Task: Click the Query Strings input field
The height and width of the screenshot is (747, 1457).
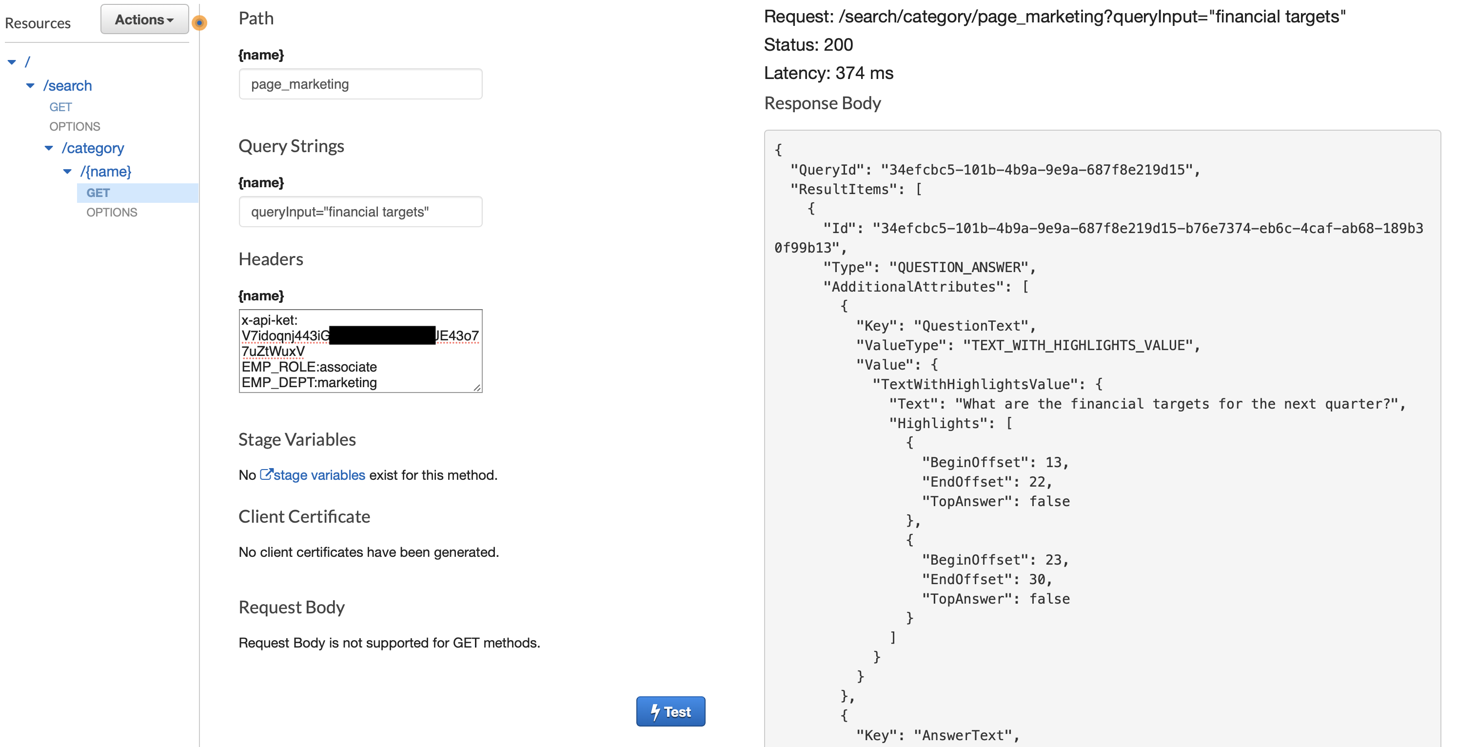Action: (x=360, y=212)
